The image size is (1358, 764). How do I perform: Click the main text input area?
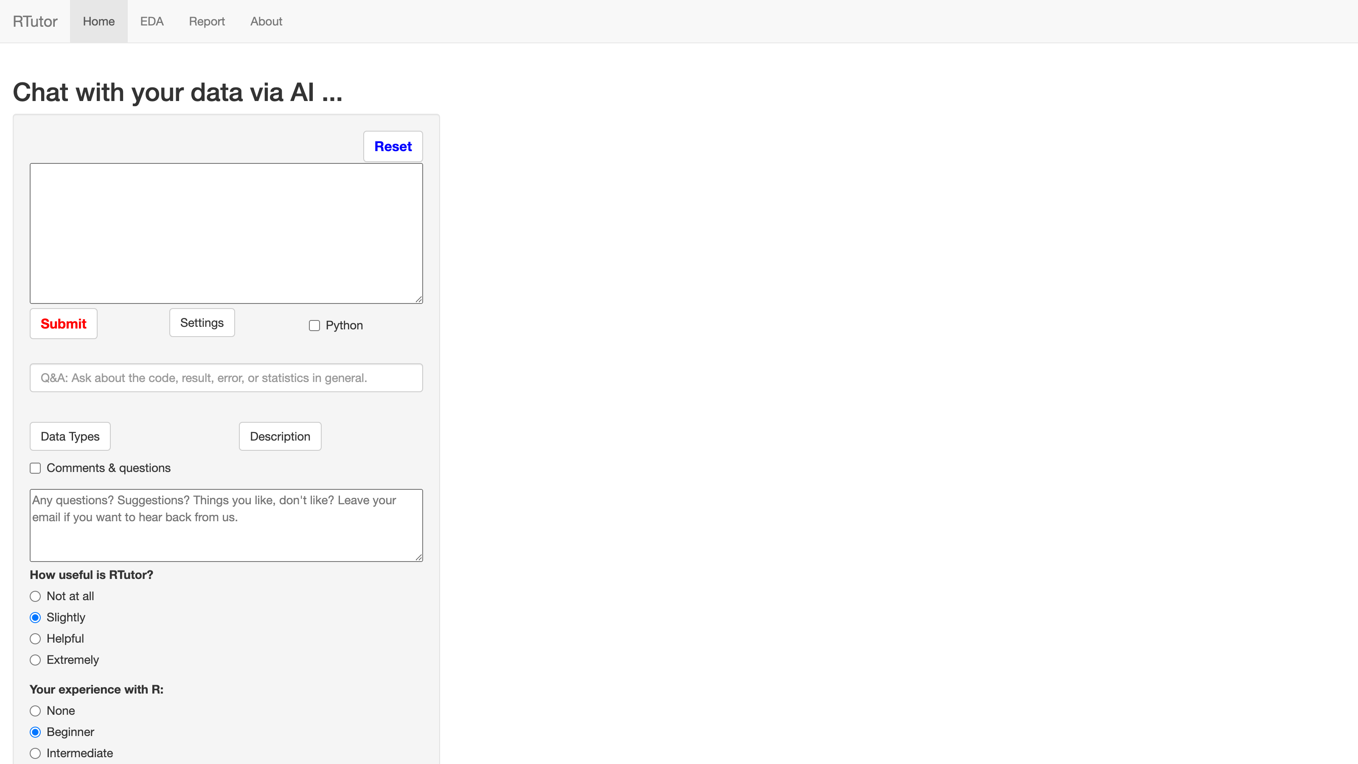[x=226, y=232]
